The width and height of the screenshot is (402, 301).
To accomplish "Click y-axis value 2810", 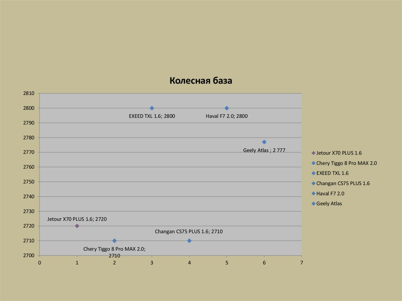I will pos(29,93).
